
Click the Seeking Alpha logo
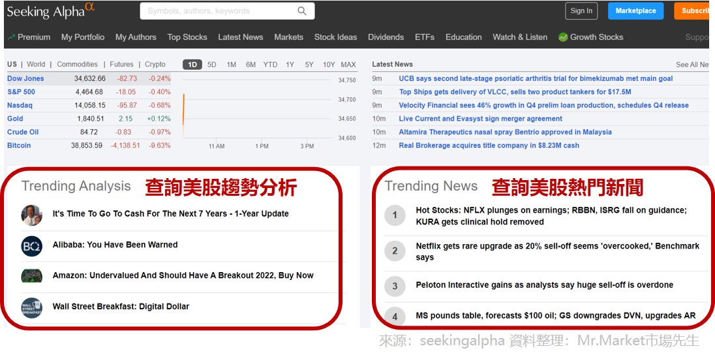tap(50, 11)
